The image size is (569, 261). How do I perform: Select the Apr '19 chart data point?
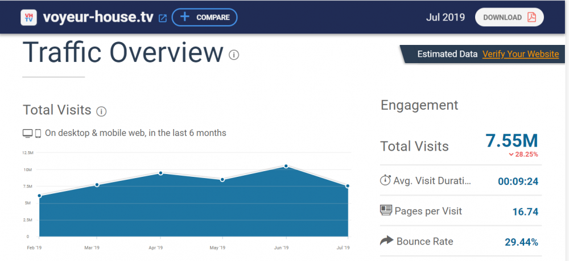click(x=161, y=173)
